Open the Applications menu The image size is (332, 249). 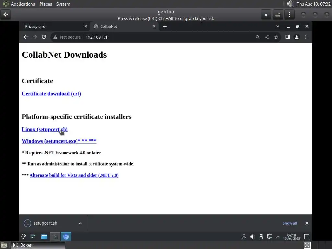click(x=23, y=4)
